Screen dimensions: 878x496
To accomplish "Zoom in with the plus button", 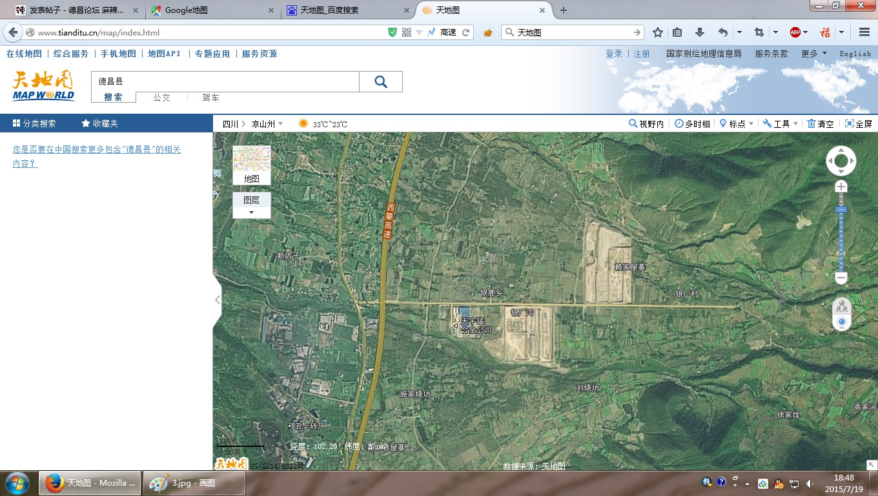I will [x=841, y=187].
